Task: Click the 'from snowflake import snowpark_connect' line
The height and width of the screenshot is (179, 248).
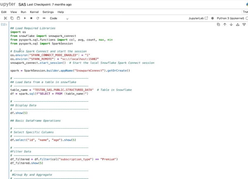Action: pyautogui.click(x=43, y=36)
